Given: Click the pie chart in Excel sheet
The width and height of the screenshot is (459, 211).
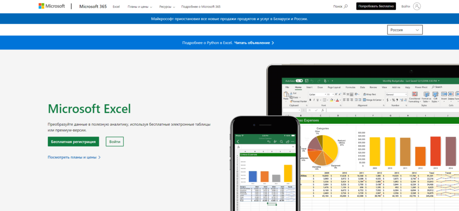Looking at the screenshot, I should coord(323,150).
